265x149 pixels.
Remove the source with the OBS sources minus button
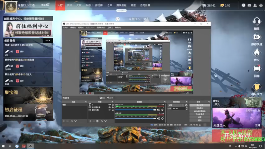[x=94, y=121]
